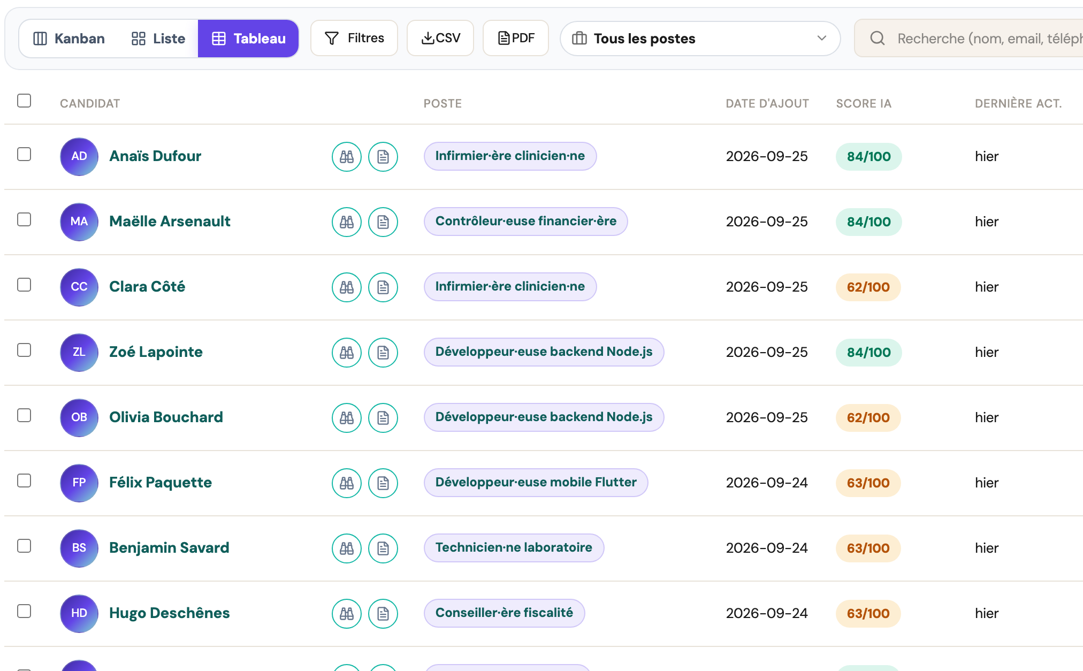This screenshot has height=671, width=1083.
Task: Export candidates as PDF
Action: [516, 38]
